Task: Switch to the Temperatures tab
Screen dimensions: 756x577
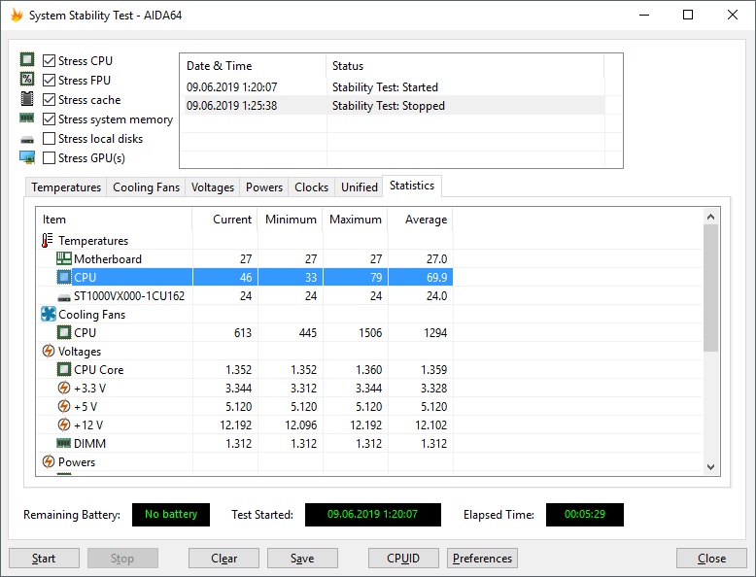Action: [66, 187]
